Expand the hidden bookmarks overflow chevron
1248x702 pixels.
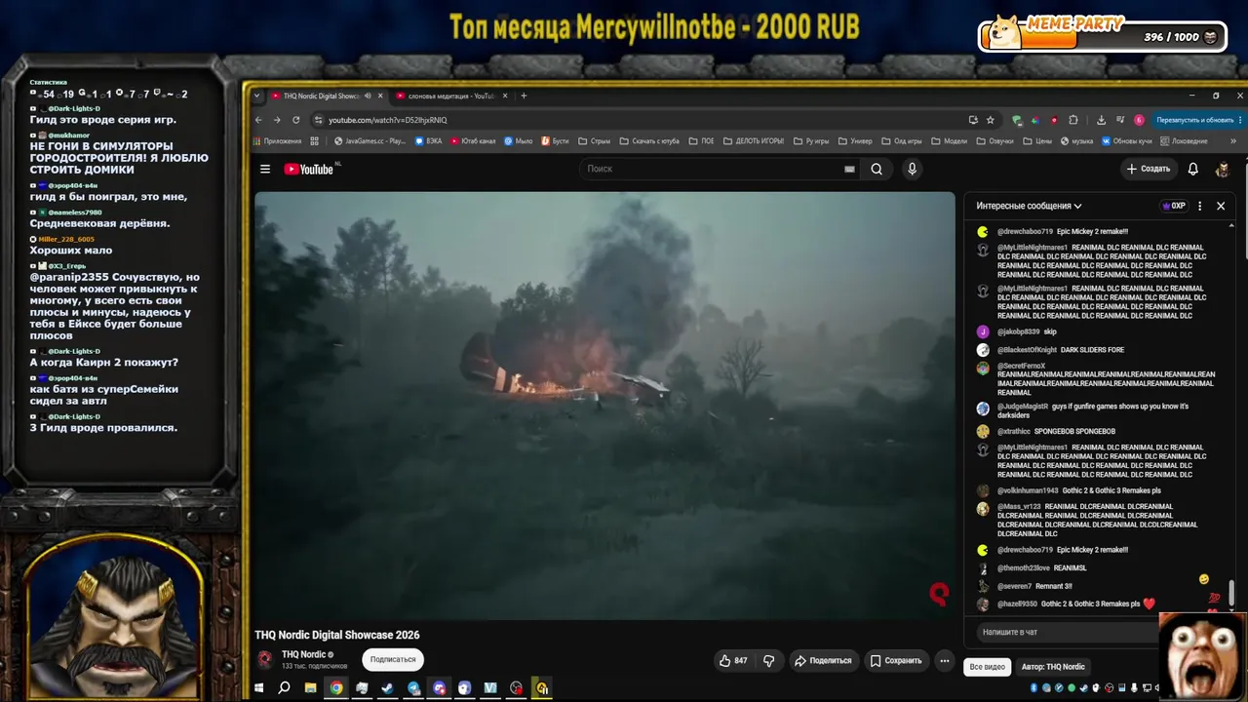(x=1233, y=141)
